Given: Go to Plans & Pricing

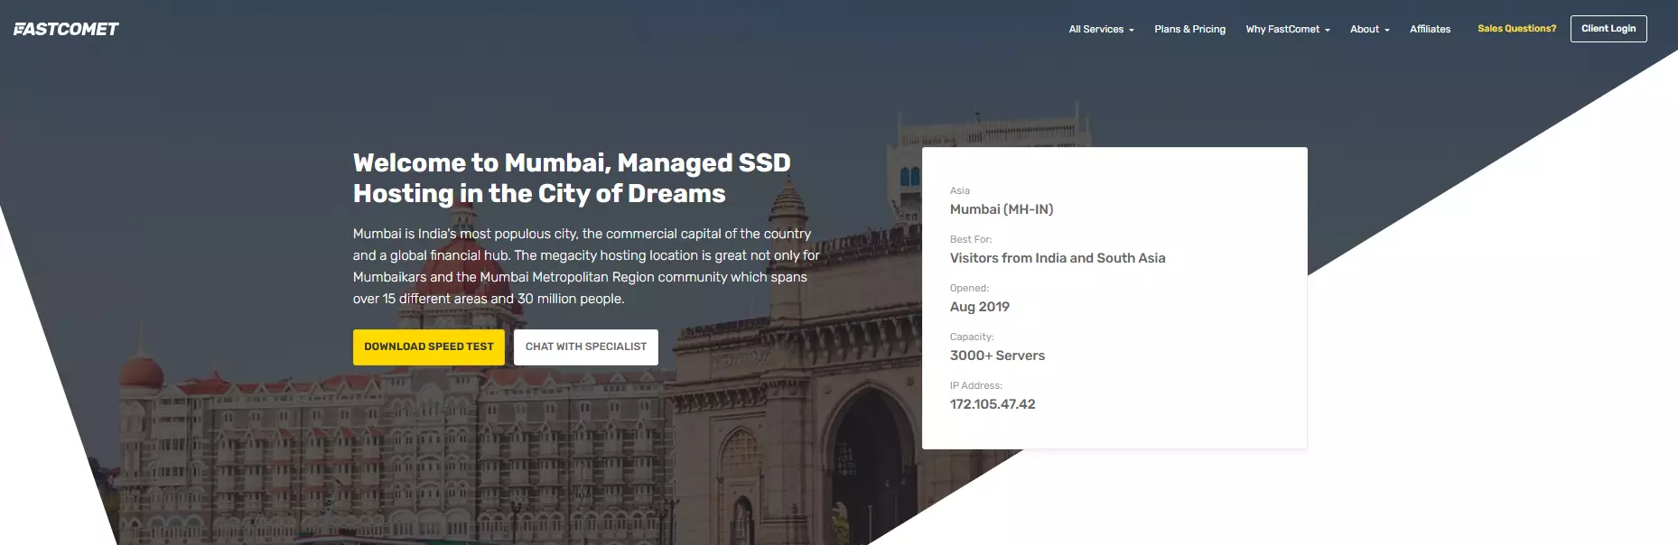Looking at the screenshot, I should pyautogui.click(x=1189, y=29).
